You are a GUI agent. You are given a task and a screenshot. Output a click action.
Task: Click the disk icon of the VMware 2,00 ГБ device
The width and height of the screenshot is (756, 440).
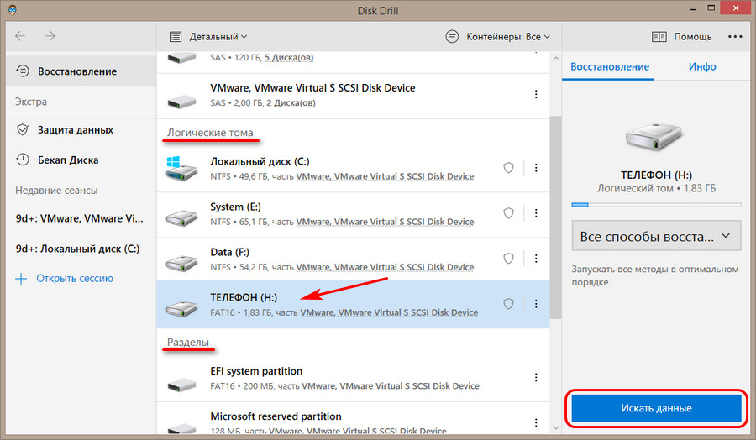pos(181,102)
